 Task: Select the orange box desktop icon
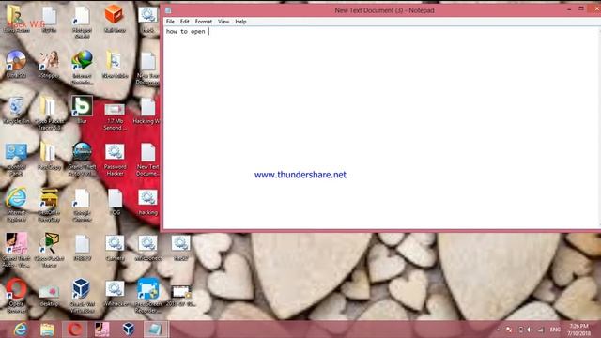(115, 19)
